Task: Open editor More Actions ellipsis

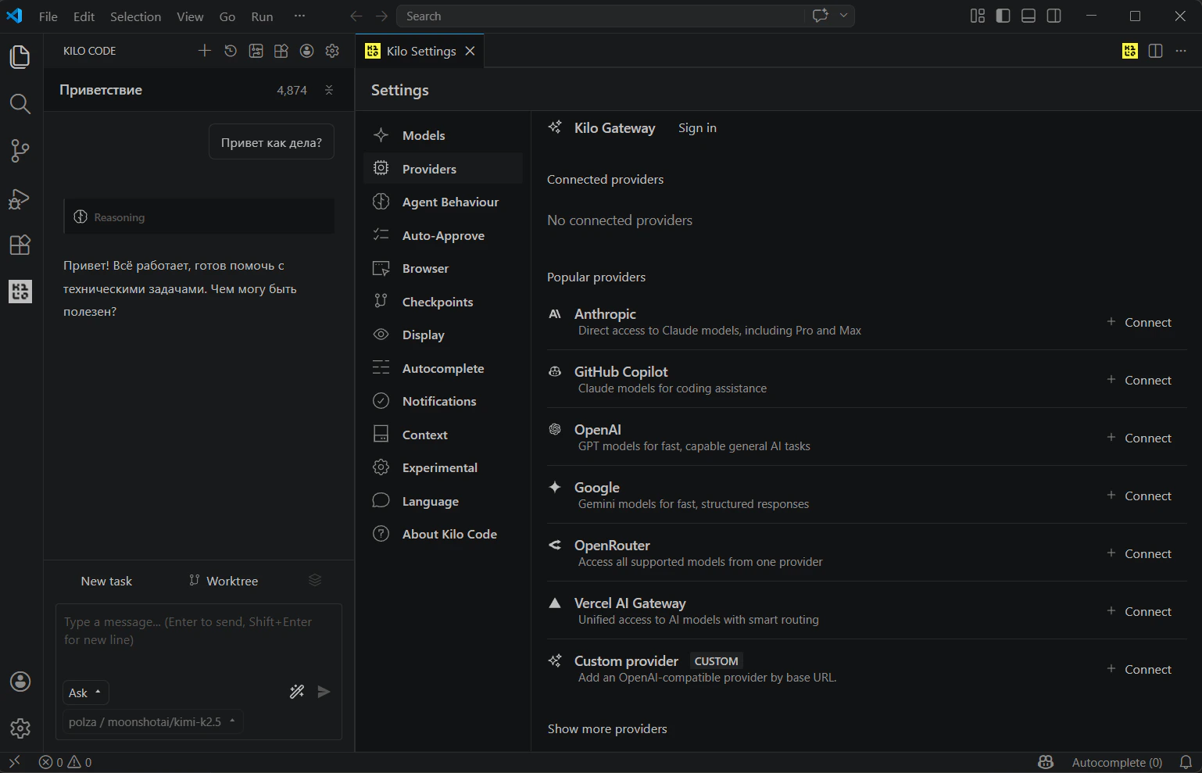Action: pos(1181,51)
